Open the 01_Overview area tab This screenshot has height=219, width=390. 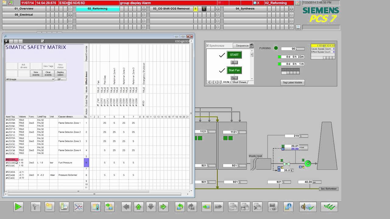24,9
